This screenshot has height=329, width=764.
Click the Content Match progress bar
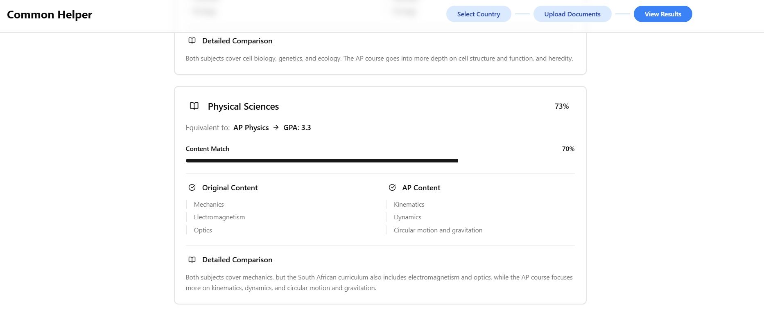tap(322, 161)
